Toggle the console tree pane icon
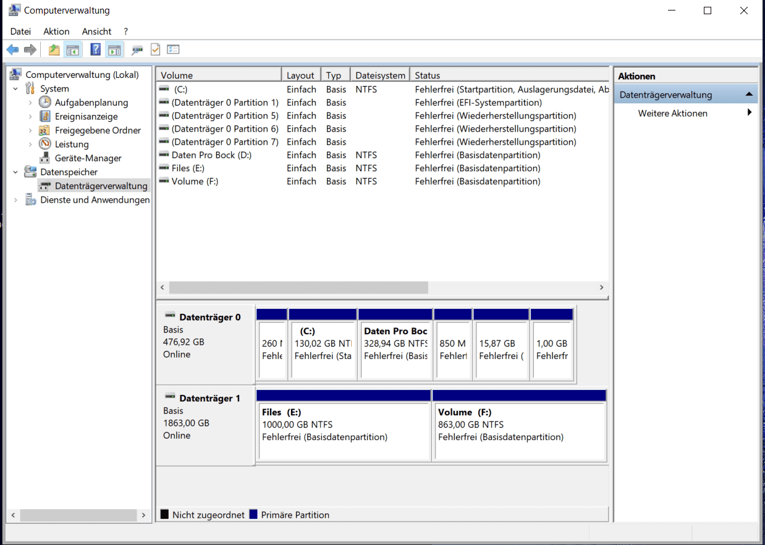Image resolution: width=765 pixels, height=545 pixels. [x=73, y=50]
